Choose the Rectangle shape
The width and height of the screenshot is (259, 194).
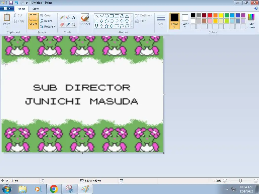click(112, 16)
